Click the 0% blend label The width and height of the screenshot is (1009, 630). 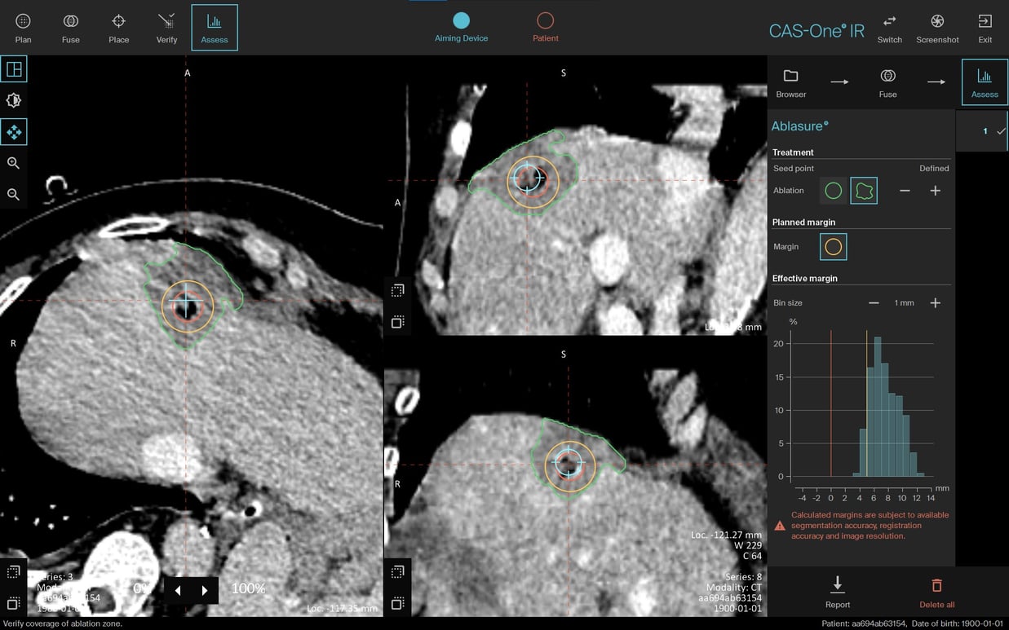pos(141,588)
